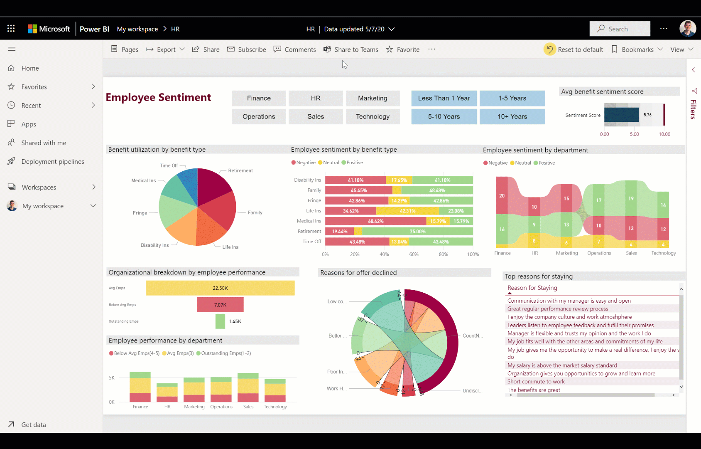Open the Comments panel
The height and width of the screenshot is (449, 701).
pos(294,49)
